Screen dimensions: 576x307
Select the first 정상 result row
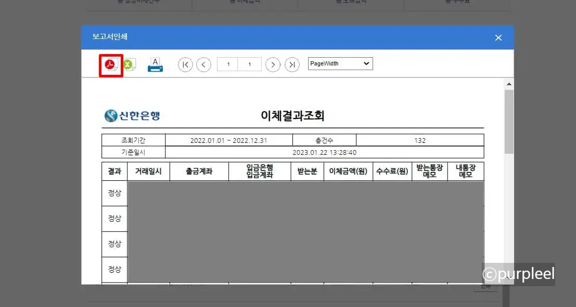114,193
